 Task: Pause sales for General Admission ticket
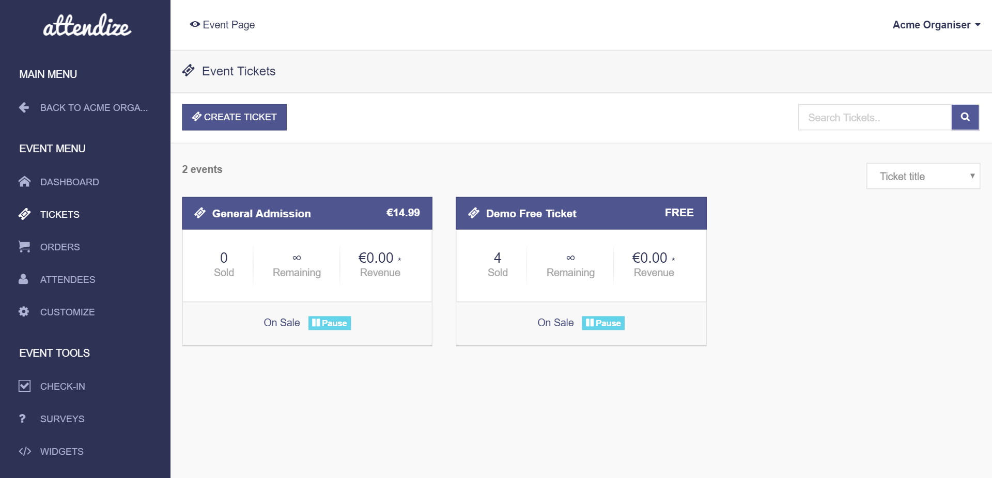point(330,323)
